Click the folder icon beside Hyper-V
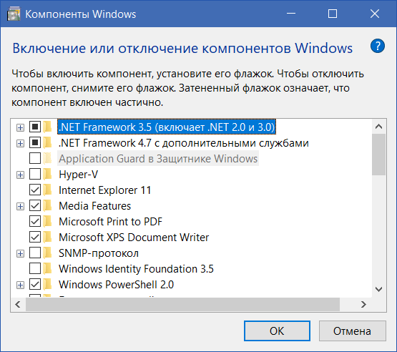The height and width of the screenshot is (352, 397). 47,175
